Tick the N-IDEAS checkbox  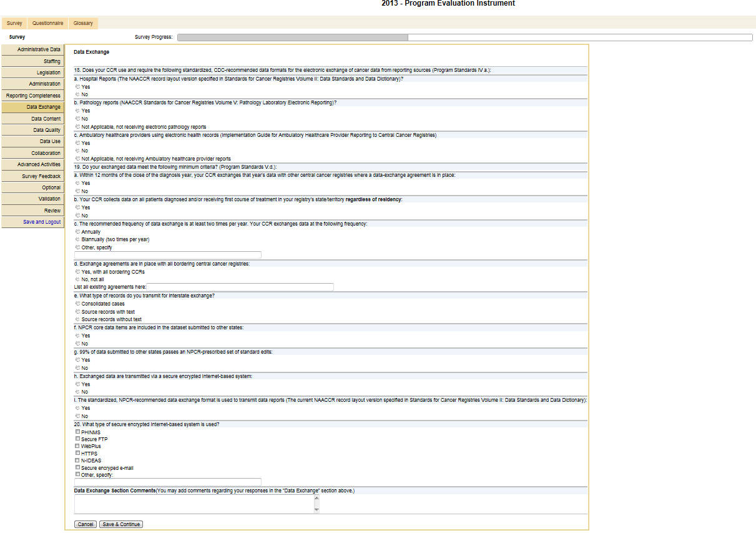(x=77, y=461)
